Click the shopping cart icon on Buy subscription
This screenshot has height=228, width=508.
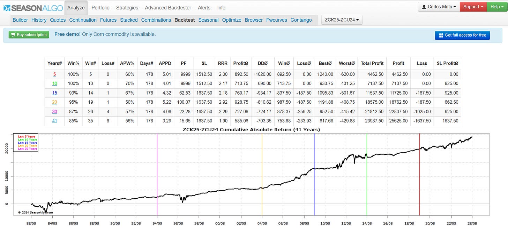(x=13, y=35)
